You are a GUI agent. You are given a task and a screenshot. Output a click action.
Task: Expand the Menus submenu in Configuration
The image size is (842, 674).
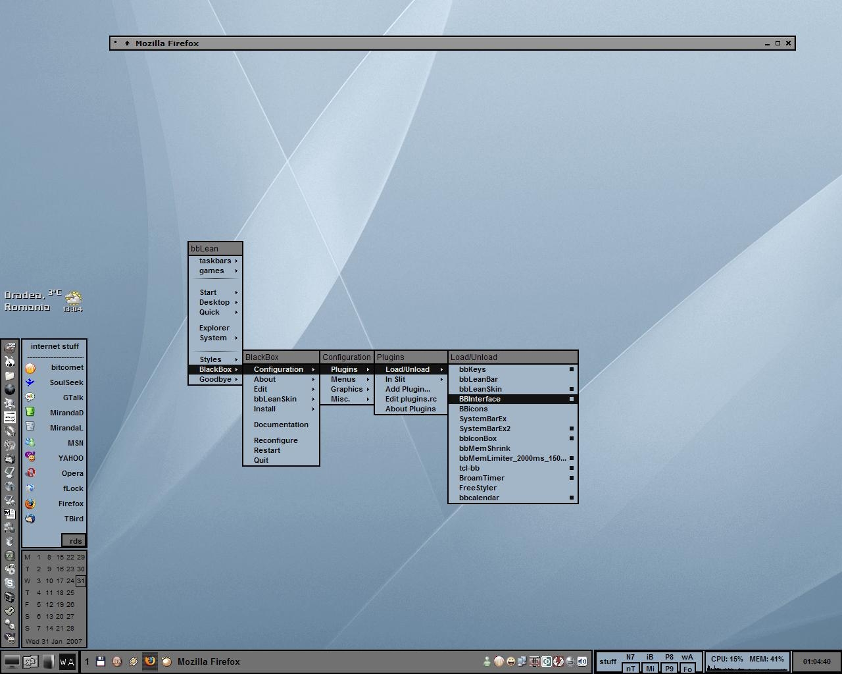pyautogui.click(x=347, y=379)
